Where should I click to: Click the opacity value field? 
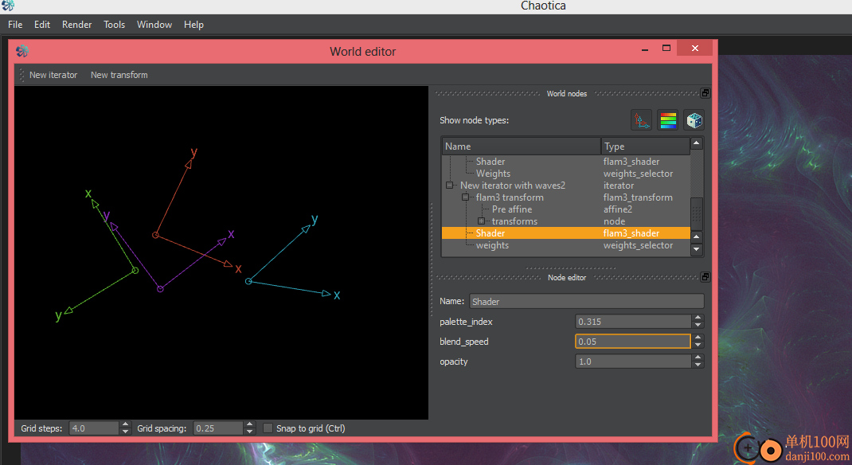pos(633,361)
